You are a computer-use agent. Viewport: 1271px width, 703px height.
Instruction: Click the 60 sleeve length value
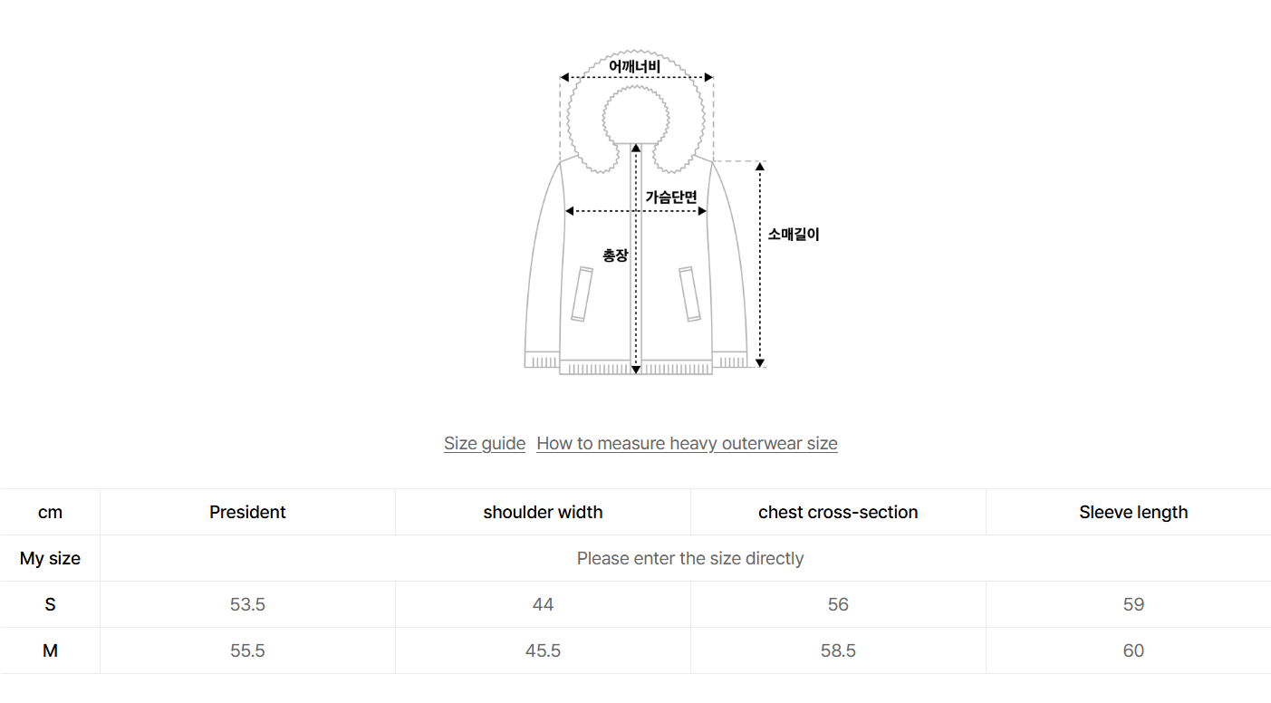point(1133,650)
